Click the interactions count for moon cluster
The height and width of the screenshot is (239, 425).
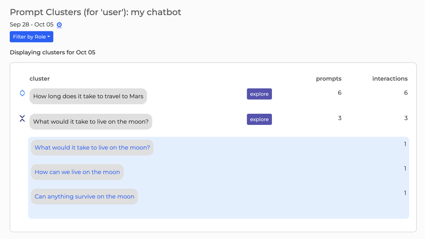[x=406, y=118]
